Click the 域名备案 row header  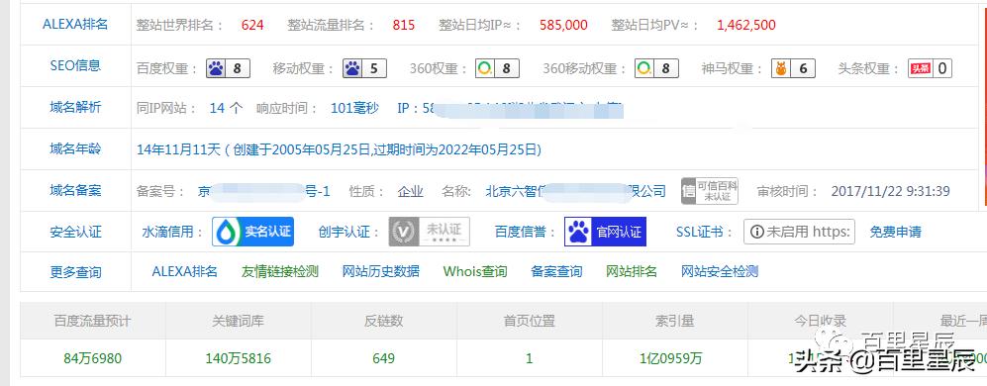click(75, 190)
